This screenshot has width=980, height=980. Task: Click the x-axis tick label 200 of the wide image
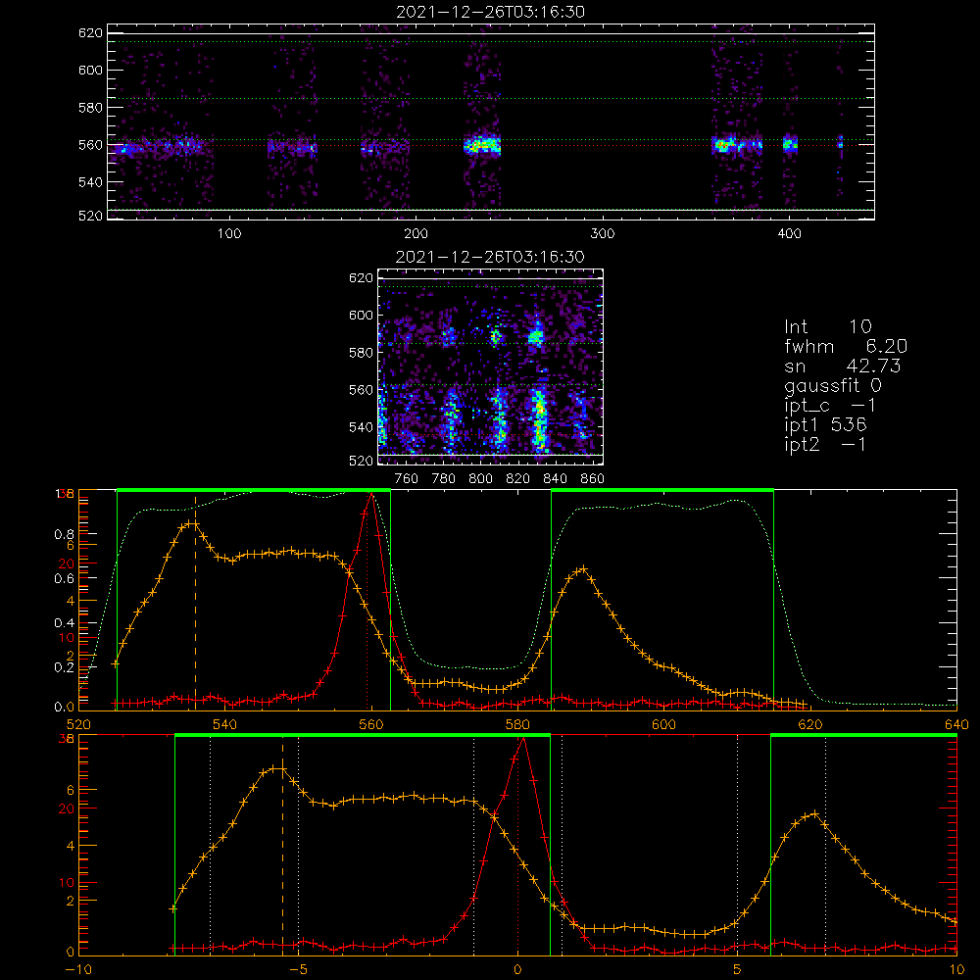point(416,234)
